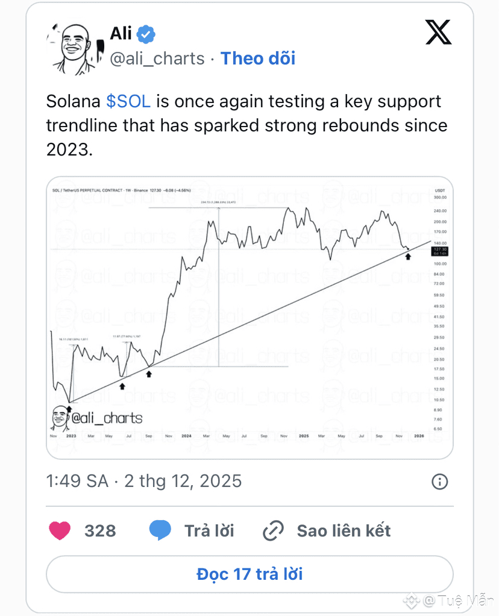
Task: Click the X logo icon
Action: pos(439,32)
